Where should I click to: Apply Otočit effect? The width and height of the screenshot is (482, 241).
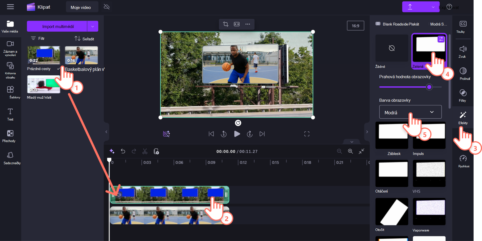click(x=392, y=212)
